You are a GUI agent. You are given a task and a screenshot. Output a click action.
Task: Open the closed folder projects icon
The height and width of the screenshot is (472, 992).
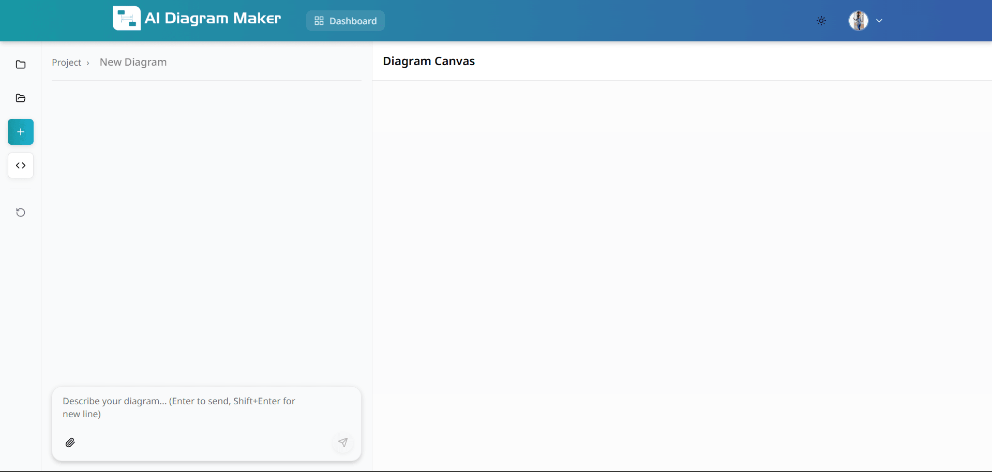coord(20,64)
